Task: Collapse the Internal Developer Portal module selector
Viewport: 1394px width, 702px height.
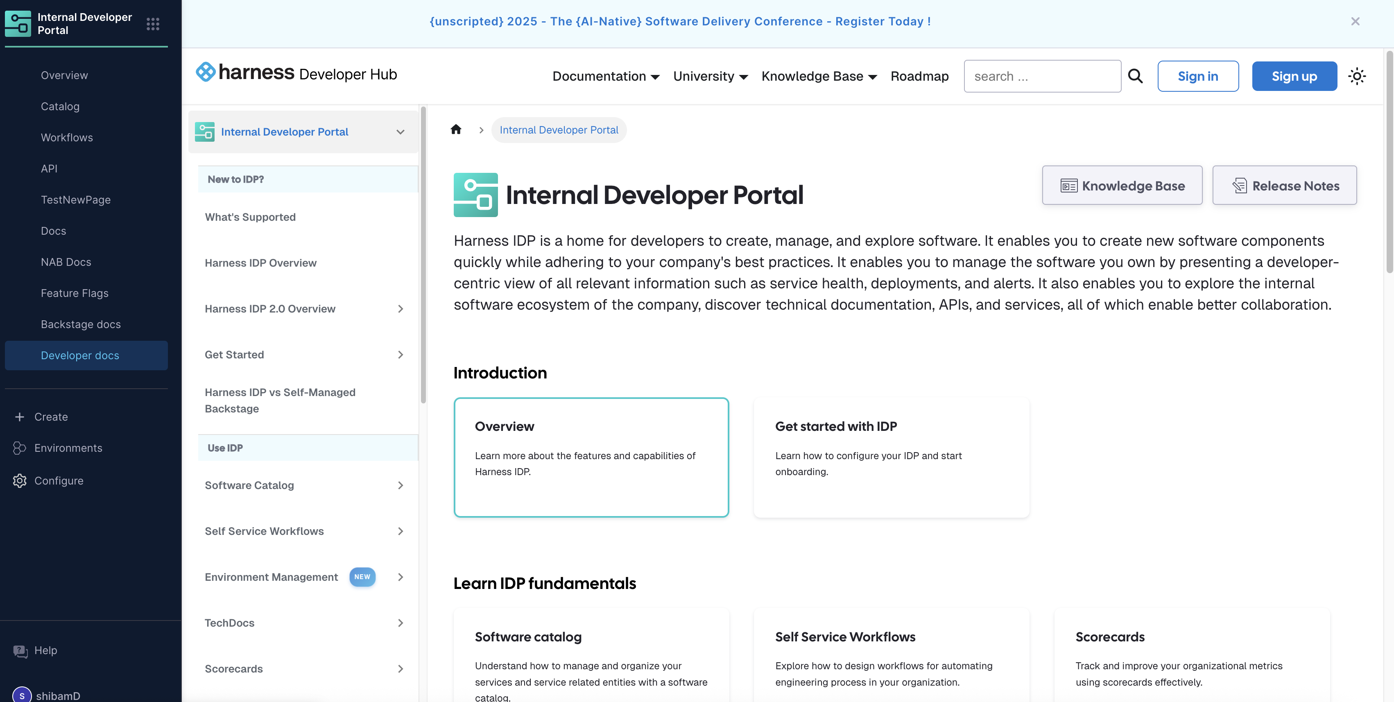Action: coord(400,132)
